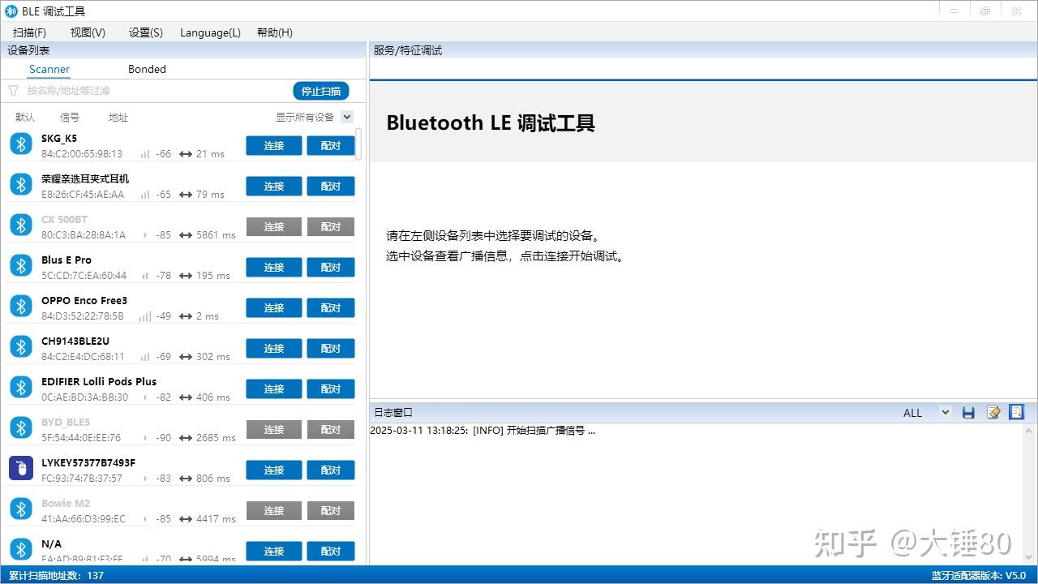The height and width of the screenshot is (584, 1038).
Task: Save the log with the floppy disk icon
Action: (968, 412)
